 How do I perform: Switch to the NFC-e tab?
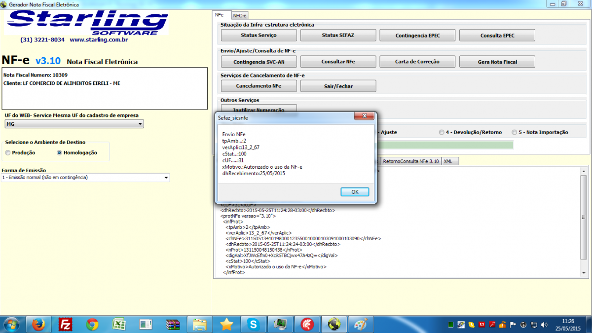point(240,16)
